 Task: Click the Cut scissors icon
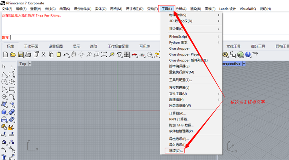coord(43,54)
